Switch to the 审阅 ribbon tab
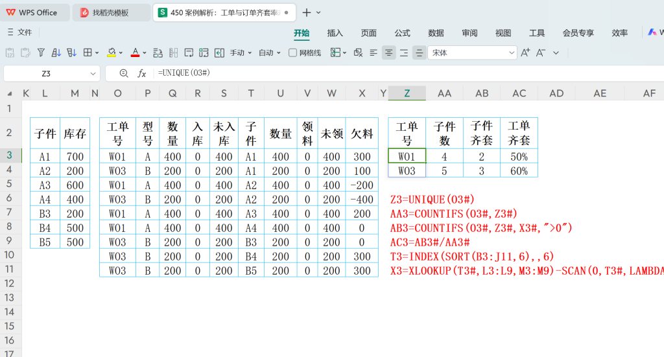Screen dimensions: 664x357 click(x=469, y=33)
